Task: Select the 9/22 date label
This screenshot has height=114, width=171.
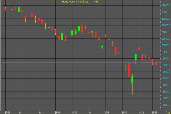Action: coord(141,113)
